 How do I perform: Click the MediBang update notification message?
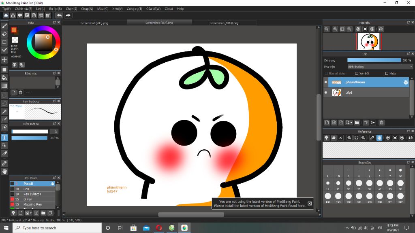[x=259, y=203]
